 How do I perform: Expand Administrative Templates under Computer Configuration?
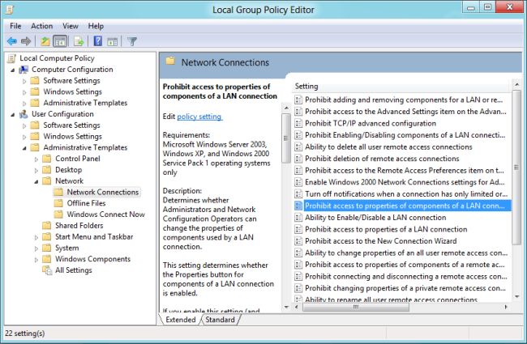24,103
